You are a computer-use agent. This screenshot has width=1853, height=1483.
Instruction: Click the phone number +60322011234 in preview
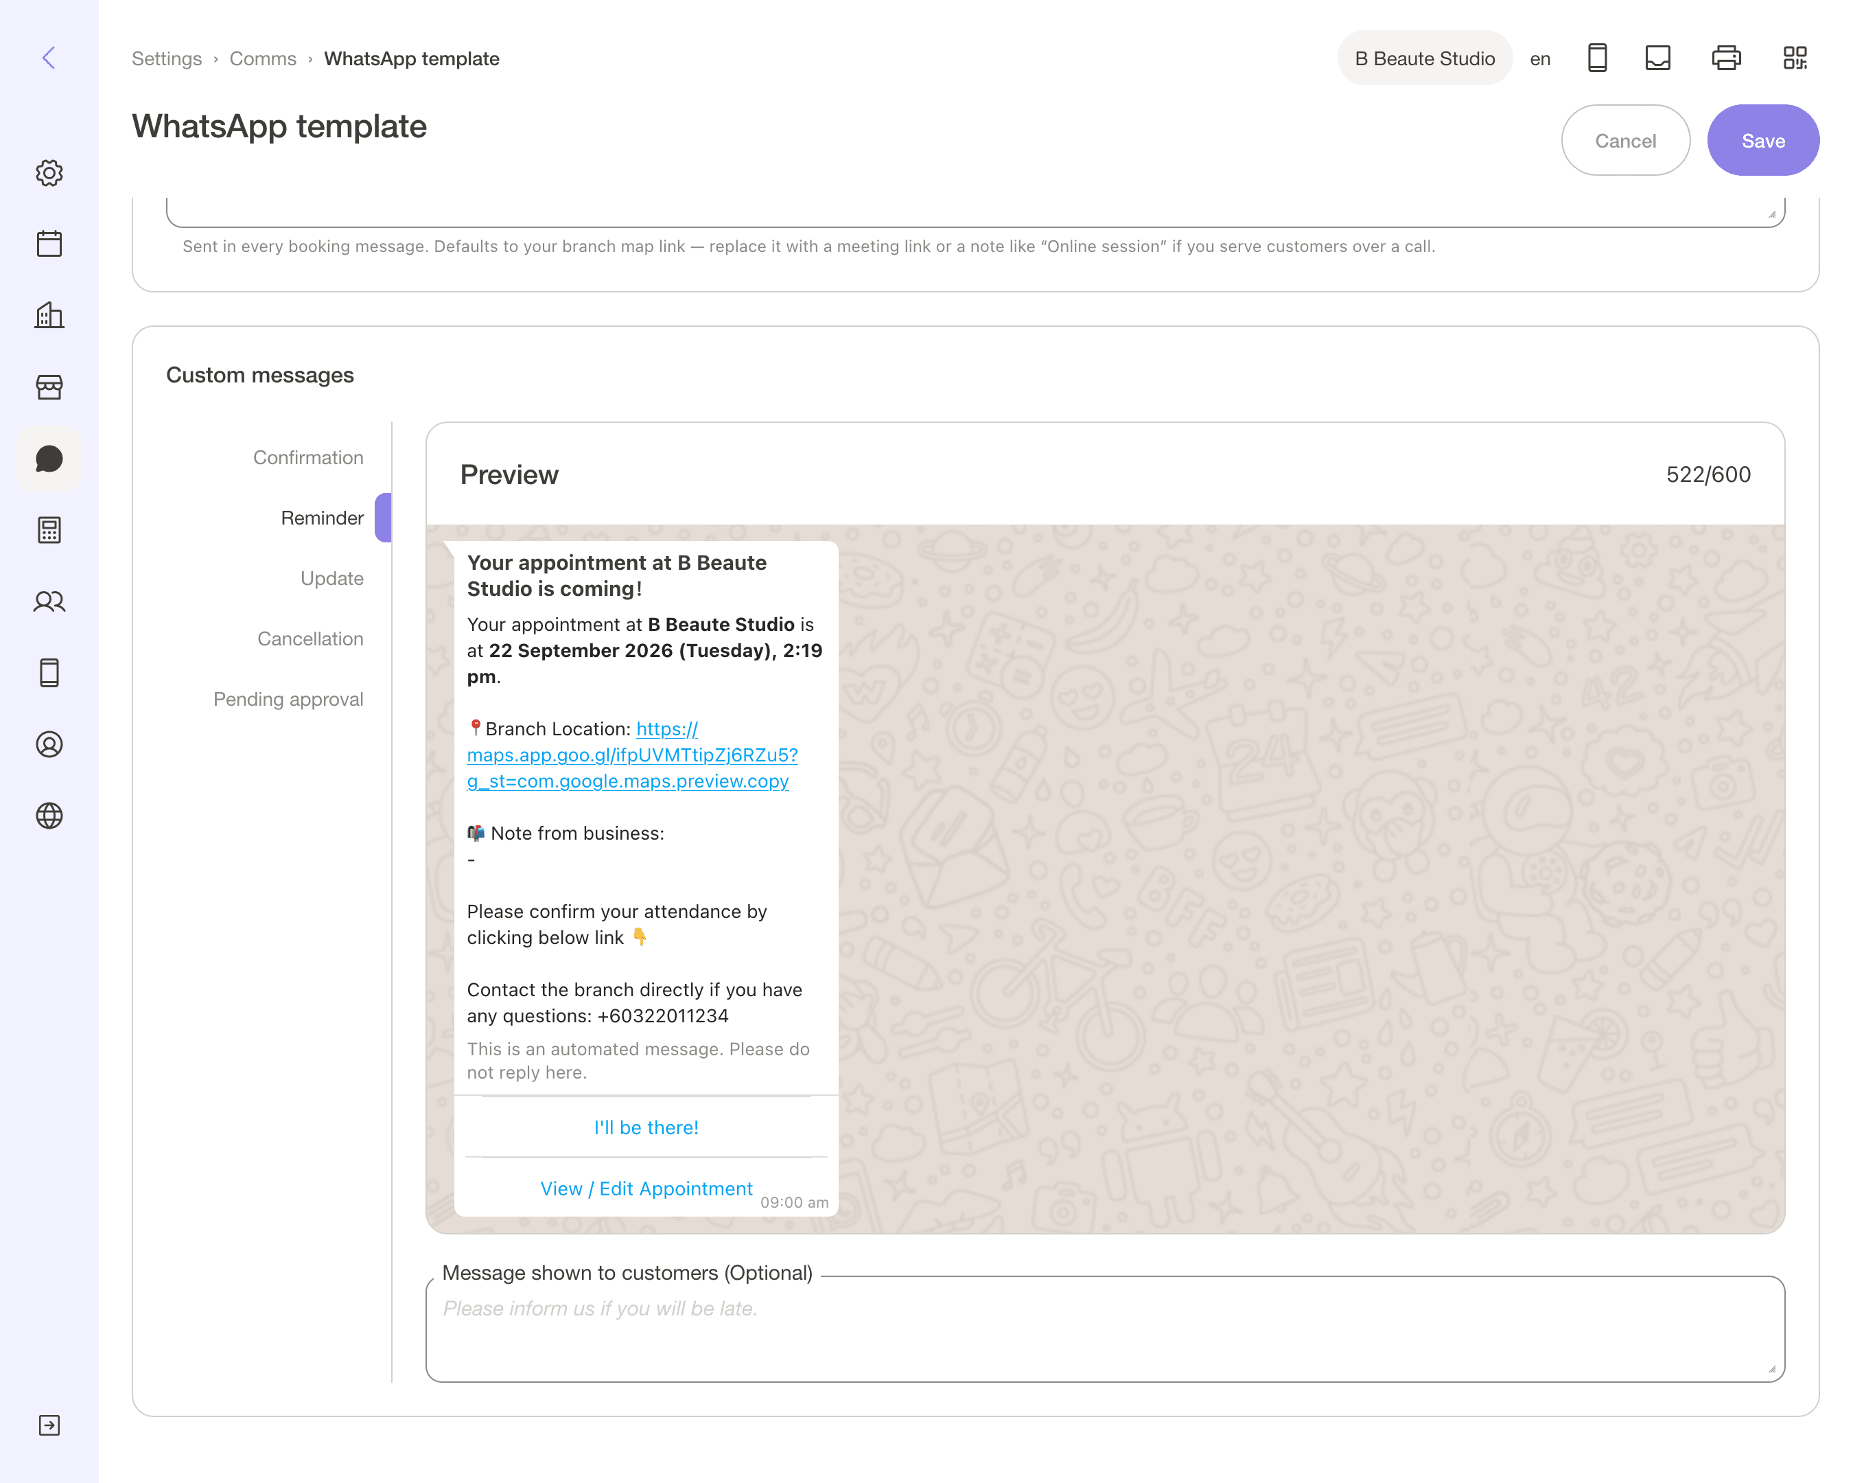tap(663, 1015)
